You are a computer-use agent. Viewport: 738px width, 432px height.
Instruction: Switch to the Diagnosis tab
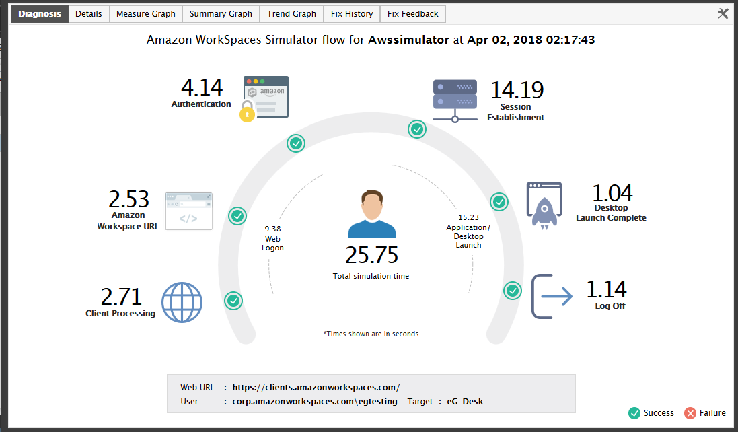pos(40,14)
